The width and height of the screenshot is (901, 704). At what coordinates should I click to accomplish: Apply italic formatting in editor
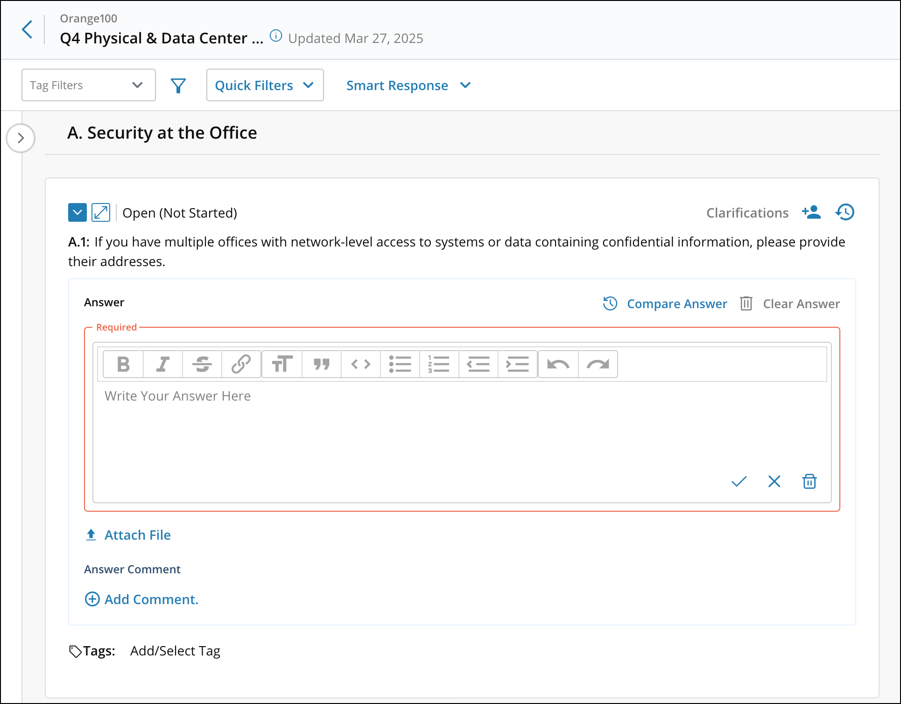coord(162,364)
